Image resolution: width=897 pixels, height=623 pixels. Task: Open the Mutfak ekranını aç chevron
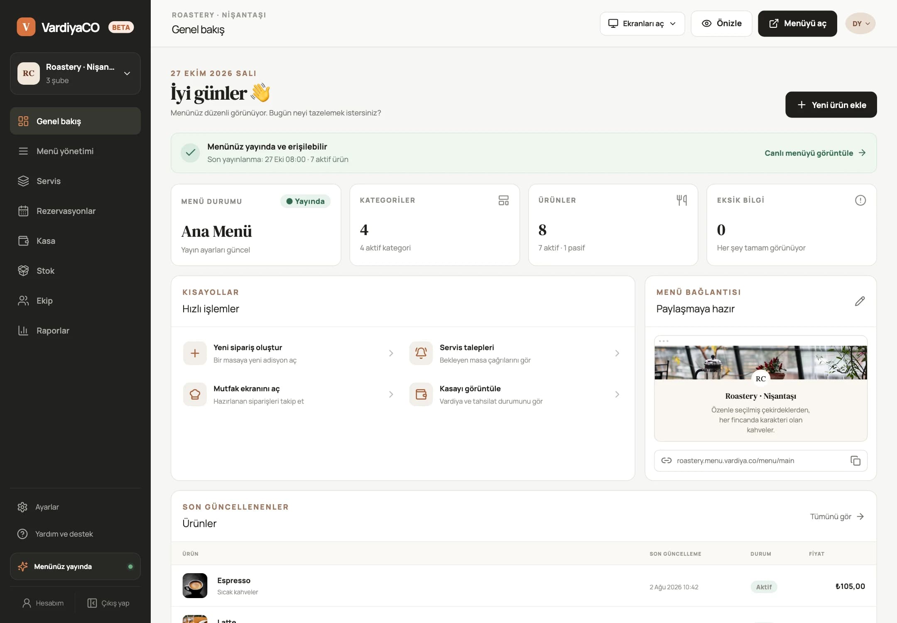tap(391, 395)
